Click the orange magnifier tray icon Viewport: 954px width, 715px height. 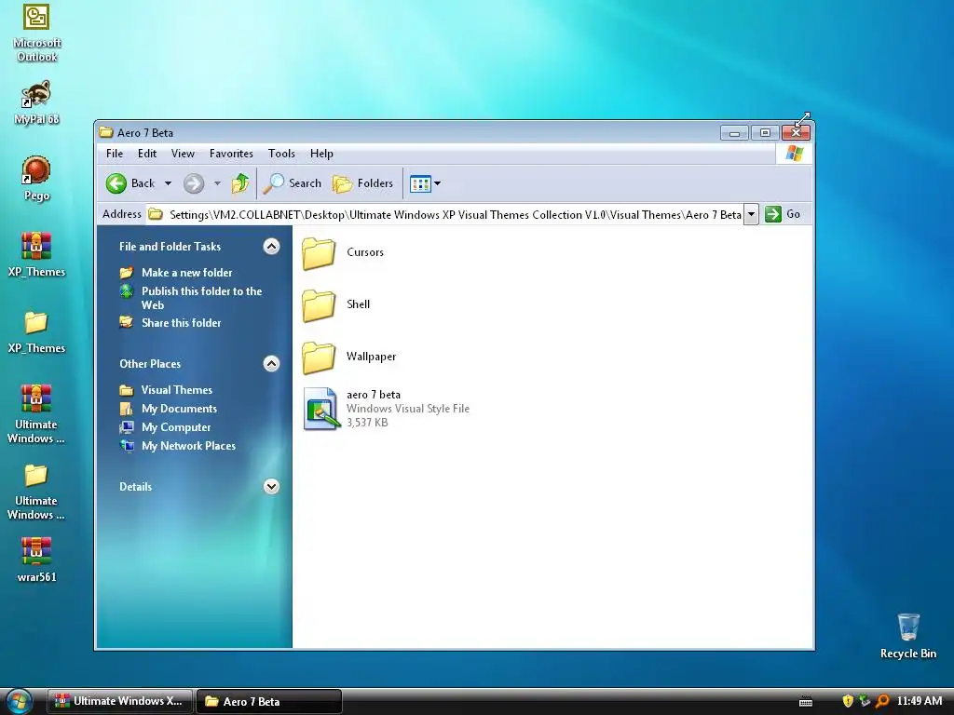pos(881,701)
